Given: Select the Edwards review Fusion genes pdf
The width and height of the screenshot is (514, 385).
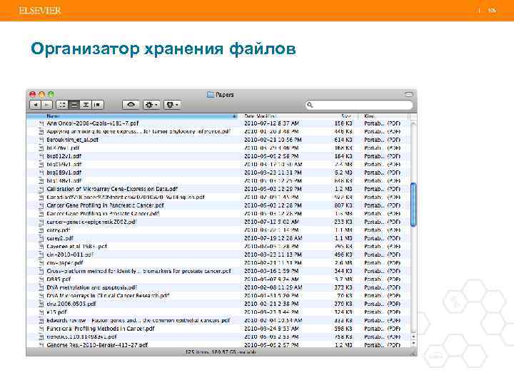Looking at the screenshot, I should point(138,320).
